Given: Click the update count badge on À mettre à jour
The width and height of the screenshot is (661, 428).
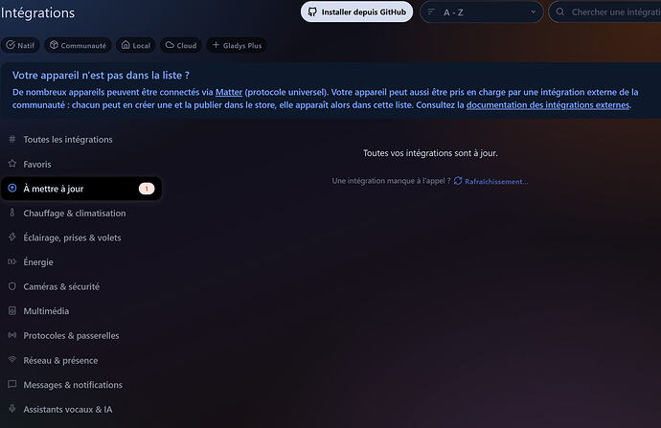Looking at the screenshot, I should tap(147, 189).
